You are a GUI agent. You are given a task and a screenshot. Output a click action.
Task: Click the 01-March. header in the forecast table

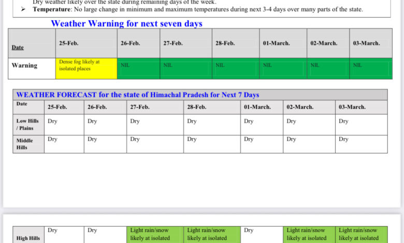point(257,107)
